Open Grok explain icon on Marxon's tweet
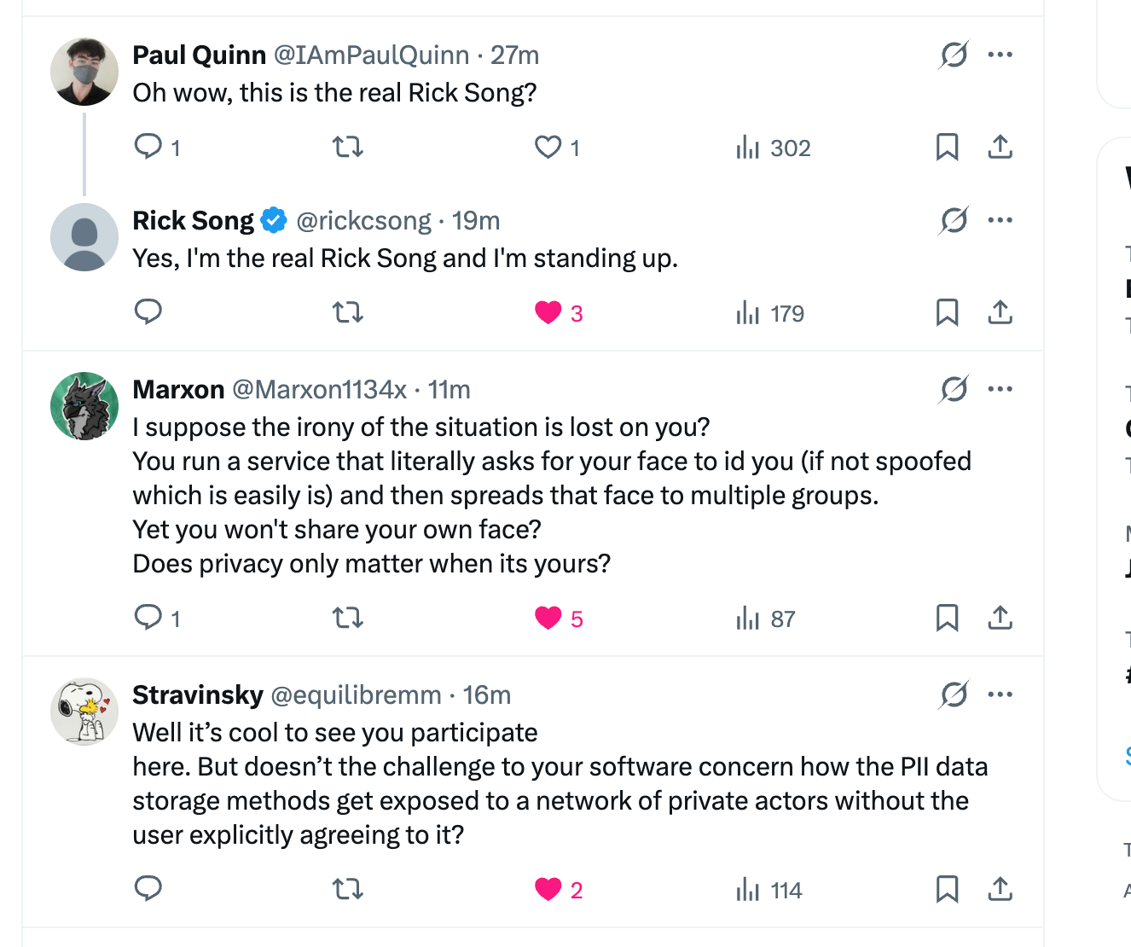The image size is (1131, 947). [x=954, y=390]
